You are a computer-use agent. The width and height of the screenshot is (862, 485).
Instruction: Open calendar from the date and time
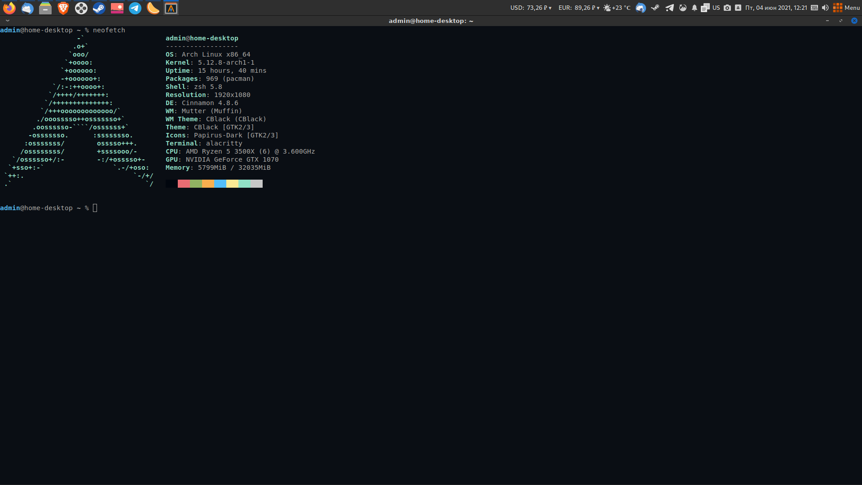[776, 8]
